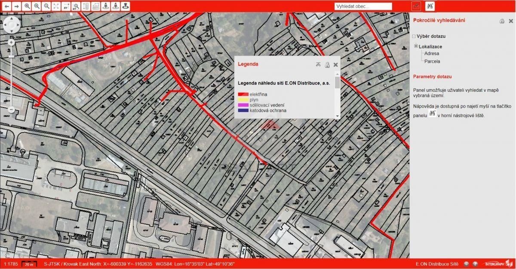Viewport: 516px width, 269px height.
Task: Open the advanced search binoculars icon
Action: coord(430,6)
